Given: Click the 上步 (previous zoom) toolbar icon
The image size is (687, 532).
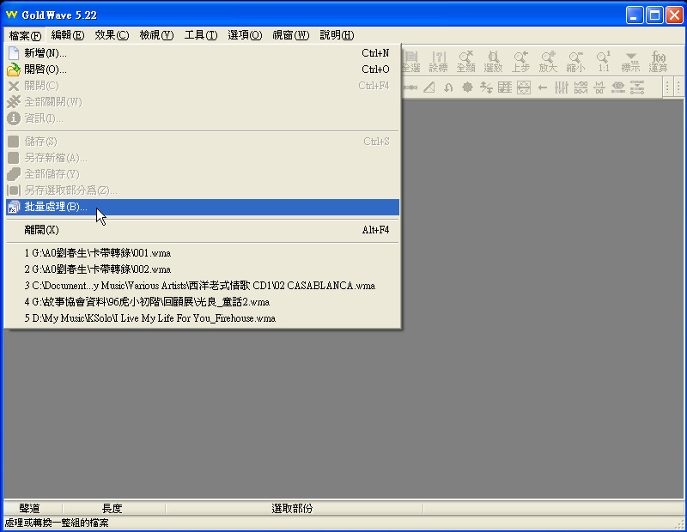Looking at the screenshot, I should pos(520,60).
